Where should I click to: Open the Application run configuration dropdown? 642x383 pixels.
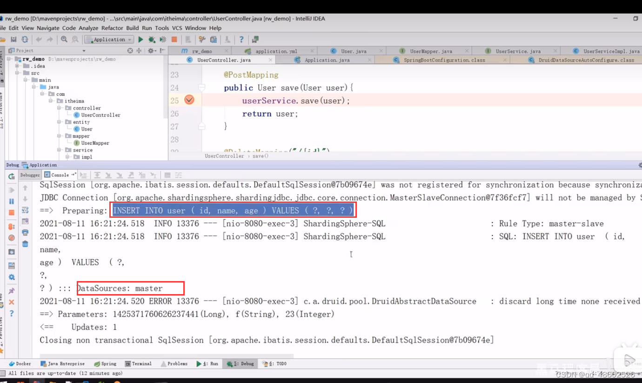pyautogui.click(x=109, y=40)
